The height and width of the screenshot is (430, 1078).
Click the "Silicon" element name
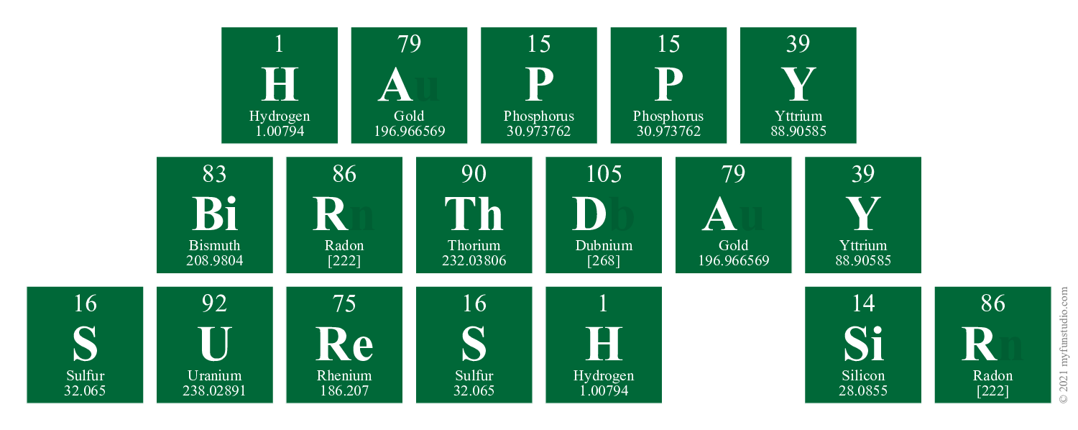click(x=863, y=375)
